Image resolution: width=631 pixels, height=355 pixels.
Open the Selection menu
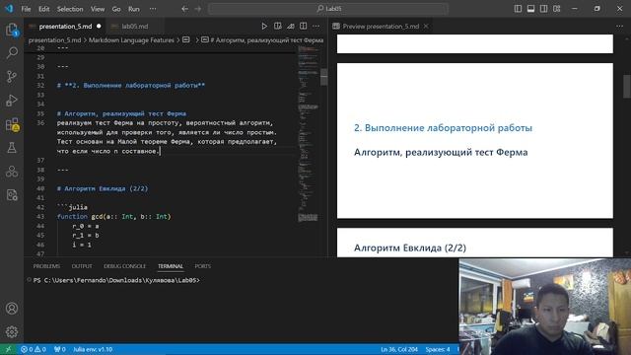[x=70, y=9]
